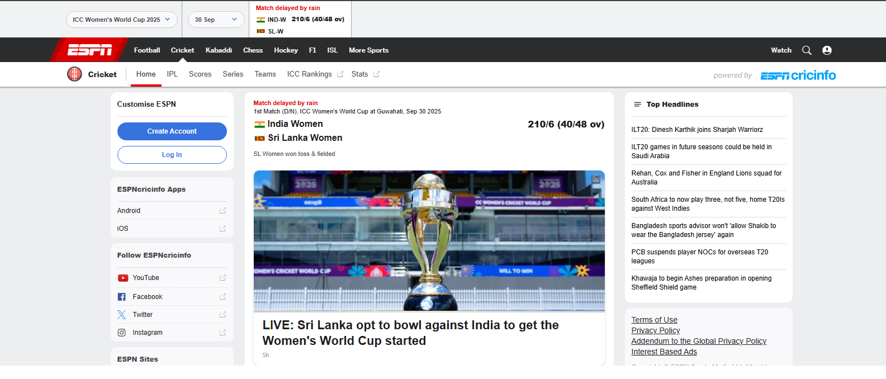Click external link icon beside Instagram row
The height and width of the screenshot is (379, 886).
222,333
